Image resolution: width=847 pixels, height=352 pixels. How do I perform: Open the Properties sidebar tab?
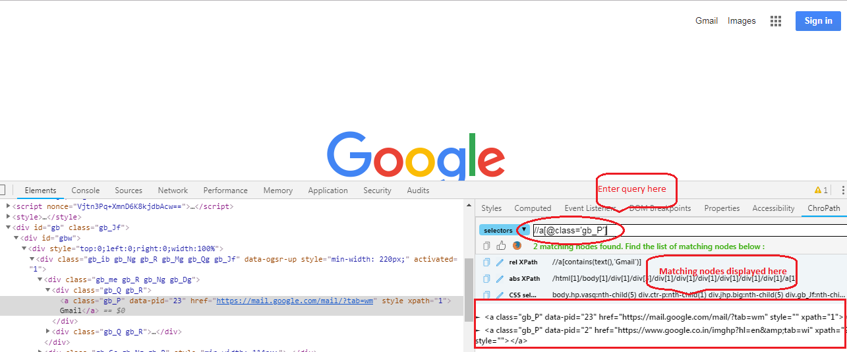(x=722, y=208)
